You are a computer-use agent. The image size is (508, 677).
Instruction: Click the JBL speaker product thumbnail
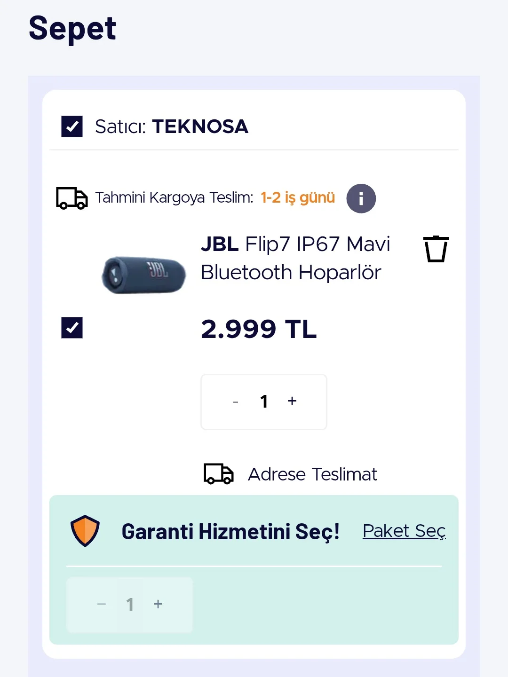[x=144, y=275]
